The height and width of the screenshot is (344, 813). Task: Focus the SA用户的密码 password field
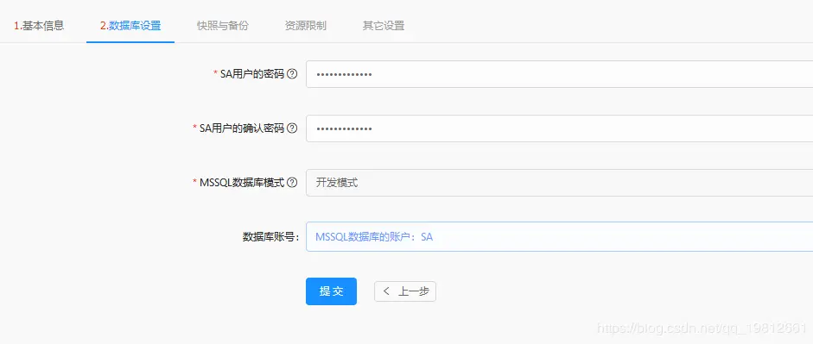(560, 74)
